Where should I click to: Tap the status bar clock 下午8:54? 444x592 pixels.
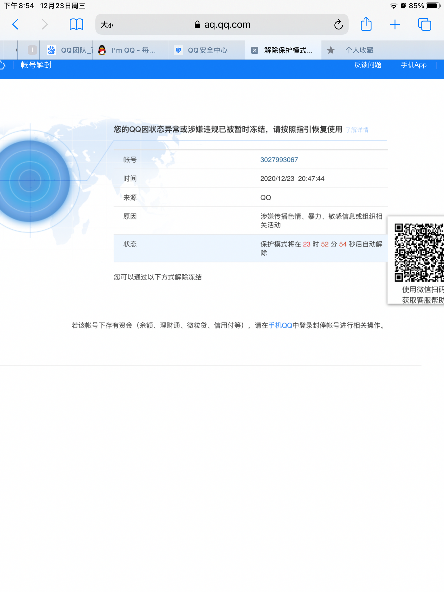pyautogui.click(x=19, y=6)
